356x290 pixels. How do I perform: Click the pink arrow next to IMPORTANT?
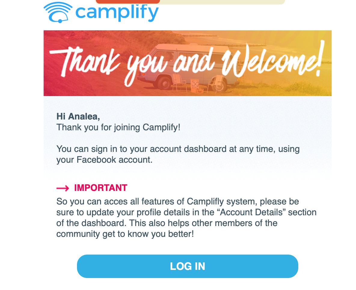click(x=63, y=188)
